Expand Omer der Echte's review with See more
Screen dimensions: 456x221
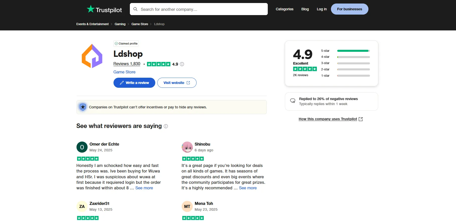(144, 188)
